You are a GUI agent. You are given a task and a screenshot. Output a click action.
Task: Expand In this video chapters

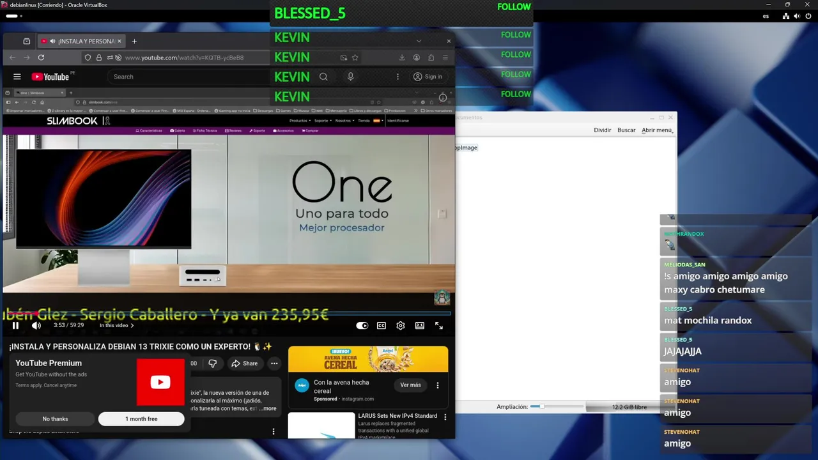(x=116, y=325)
